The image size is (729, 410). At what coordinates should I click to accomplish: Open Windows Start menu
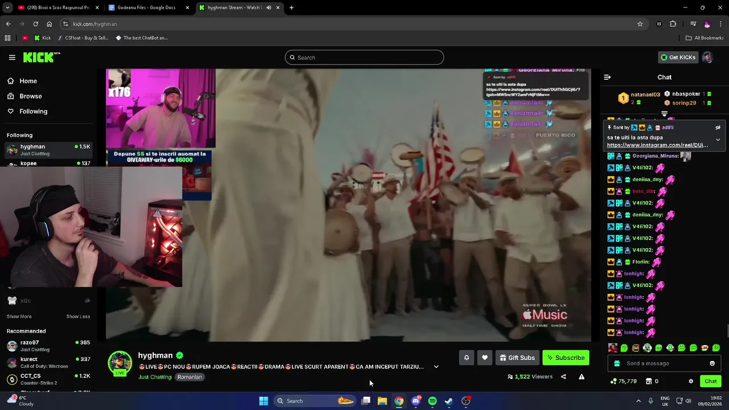point(264,401)
